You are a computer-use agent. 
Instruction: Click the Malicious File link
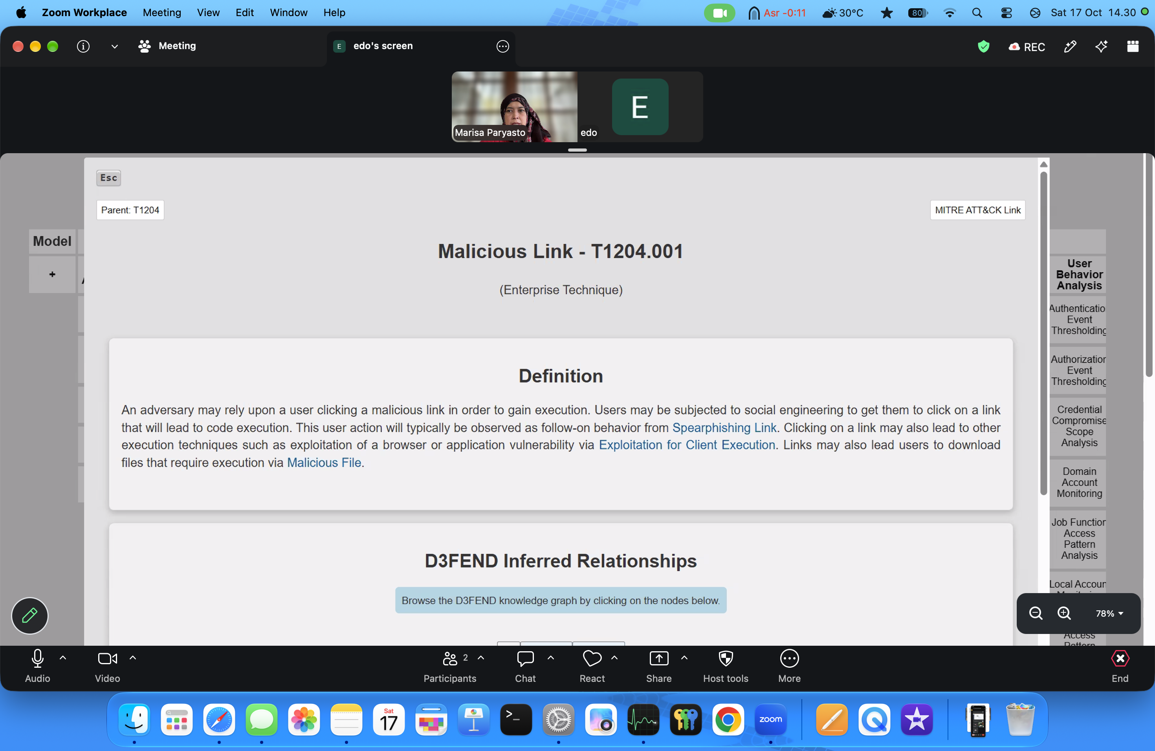click(324, 462)
